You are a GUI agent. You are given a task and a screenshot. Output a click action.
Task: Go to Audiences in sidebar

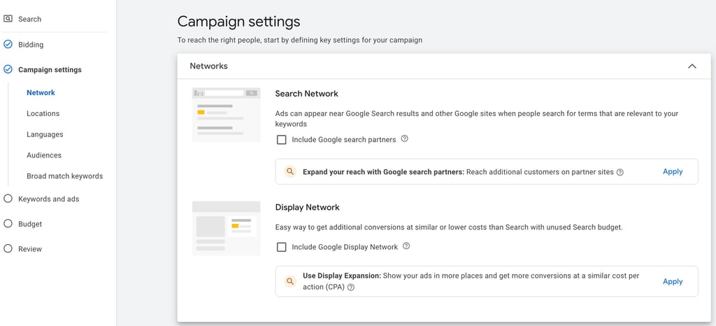coord(44,155)
